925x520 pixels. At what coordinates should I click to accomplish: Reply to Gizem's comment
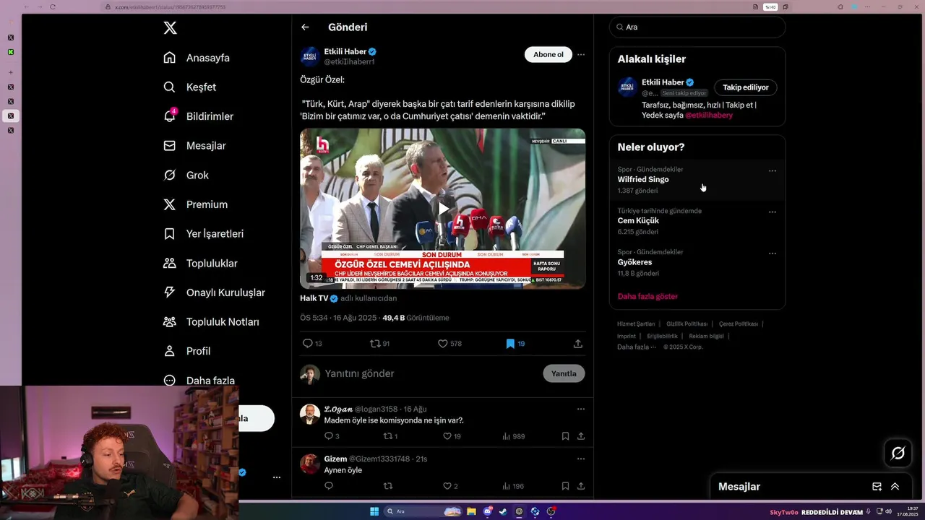[x=329, y=486]
